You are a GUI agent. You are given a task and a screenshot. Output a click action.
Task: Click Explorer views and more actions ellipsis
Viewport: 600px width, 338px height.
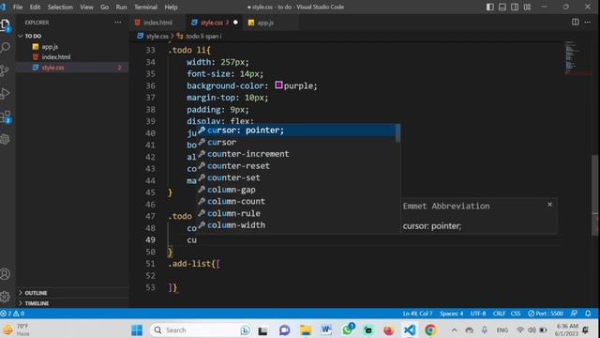[118, 23]
